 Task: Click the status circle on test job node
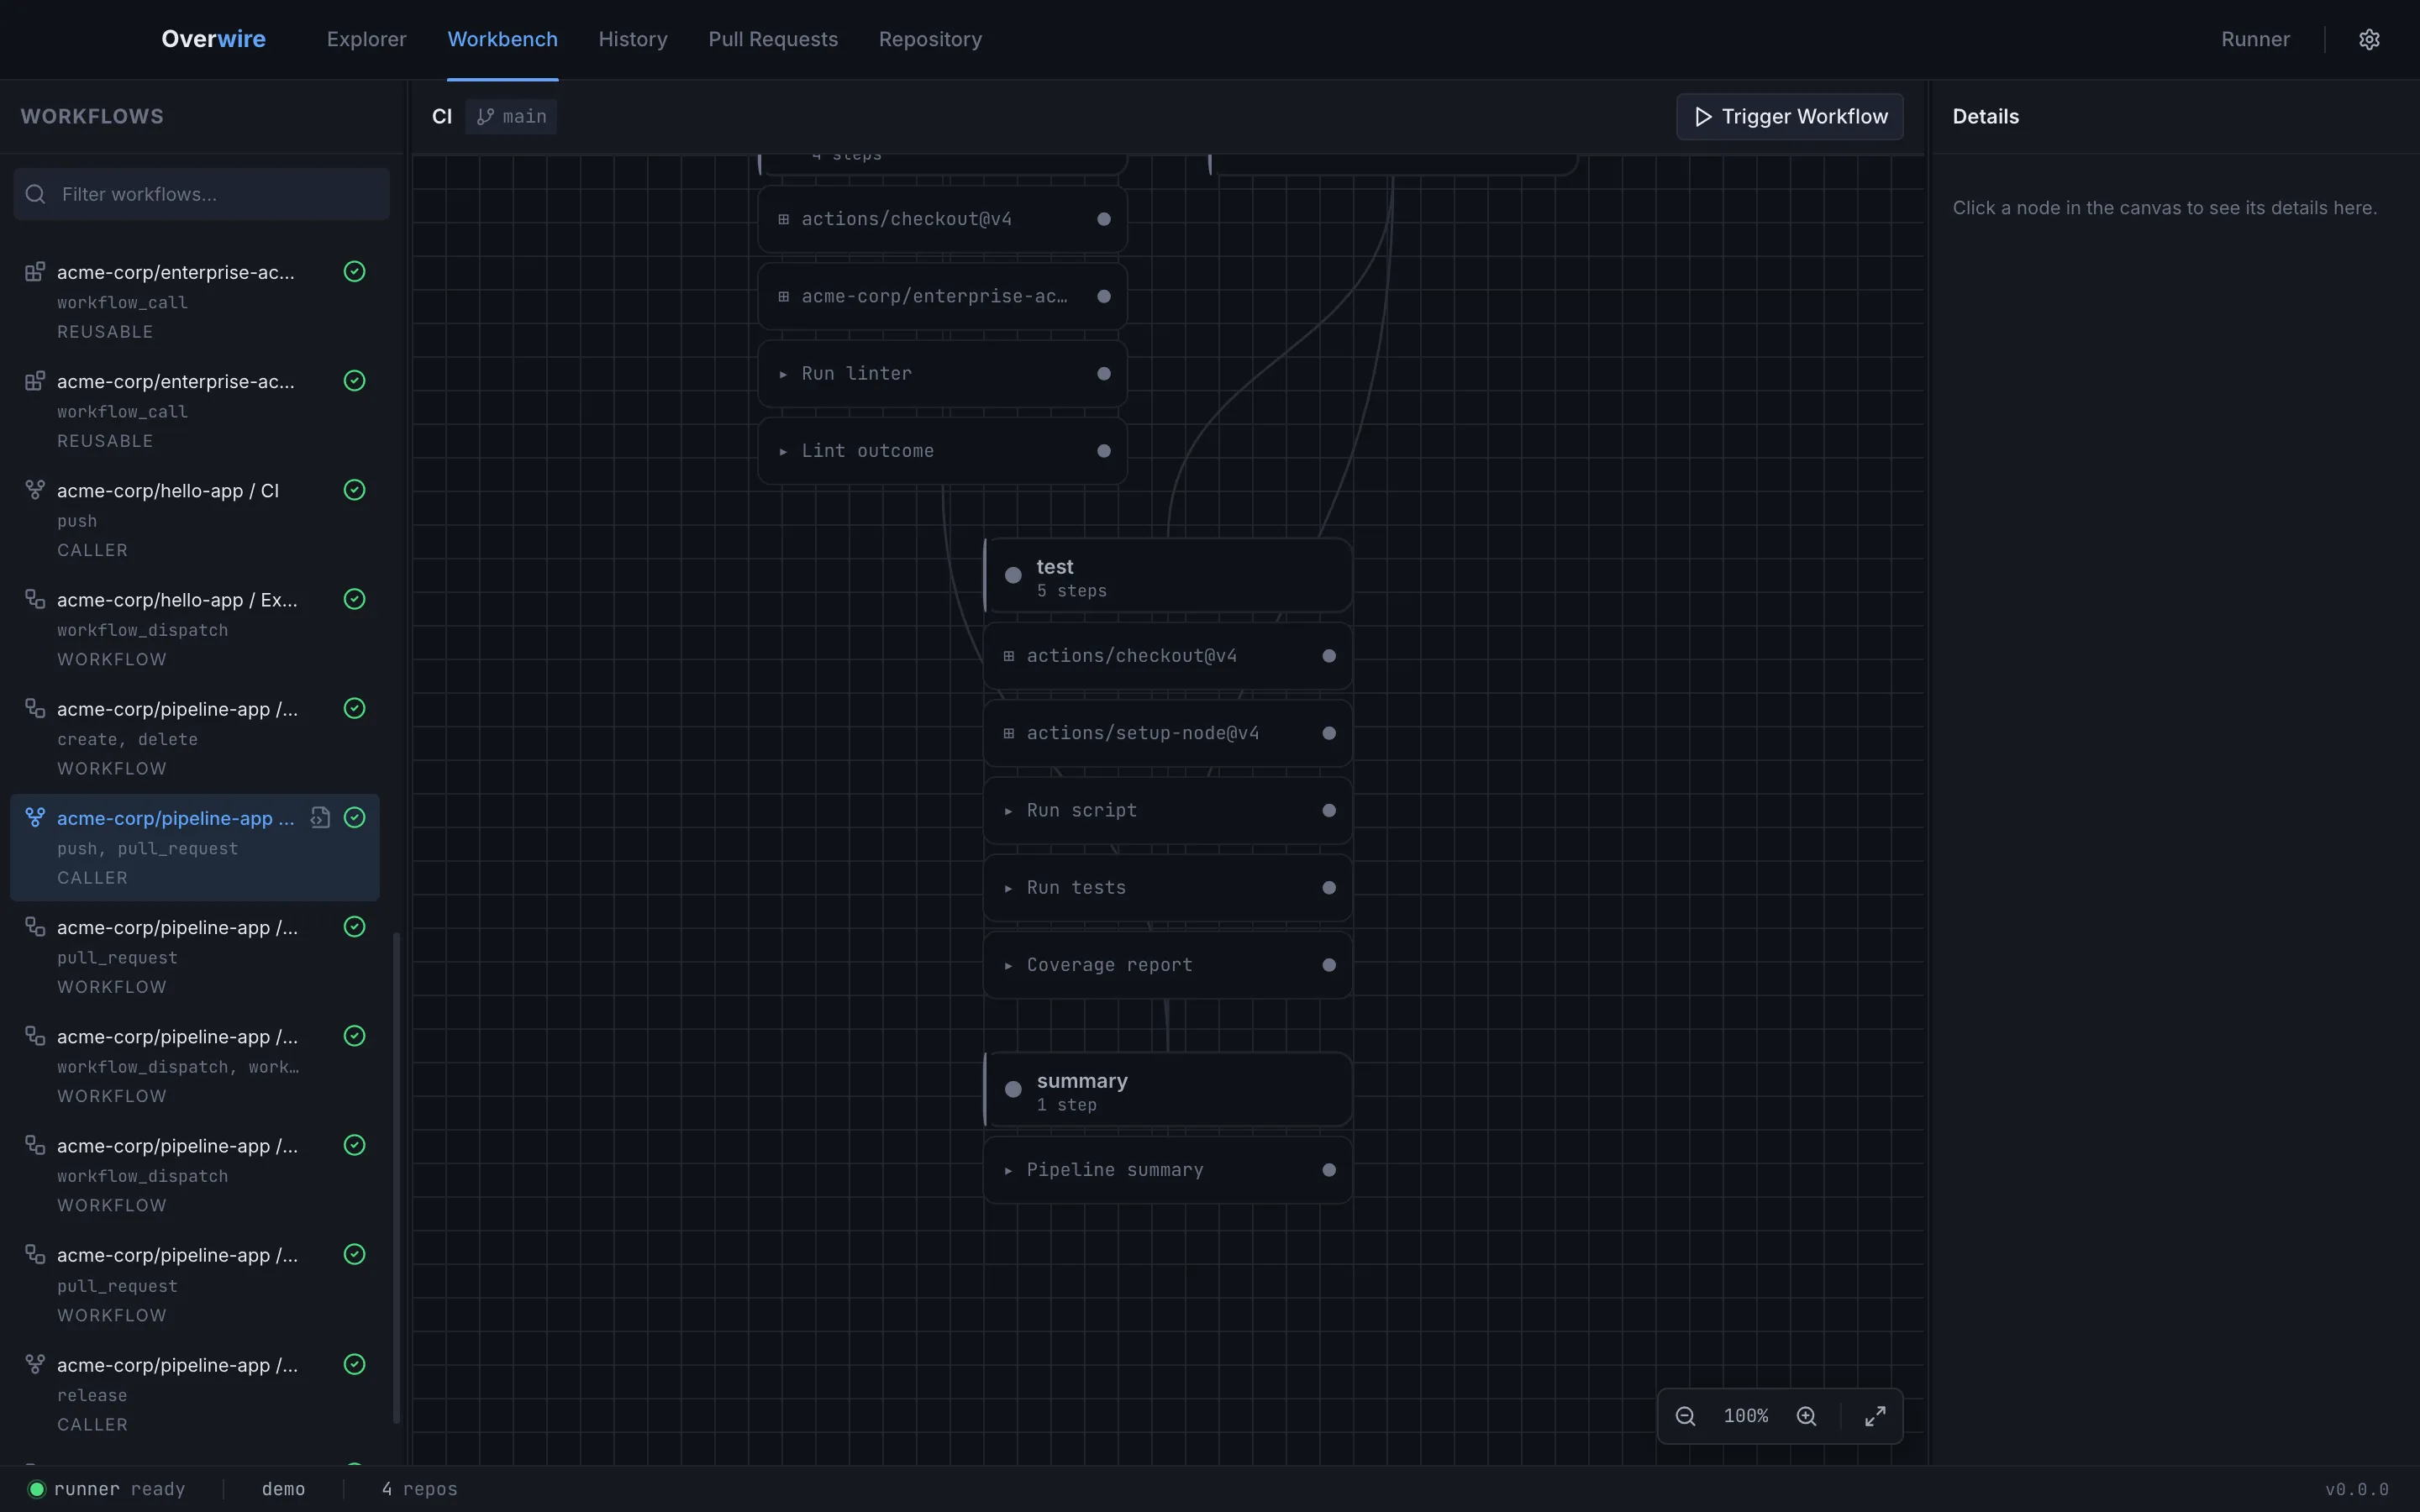1013,575
